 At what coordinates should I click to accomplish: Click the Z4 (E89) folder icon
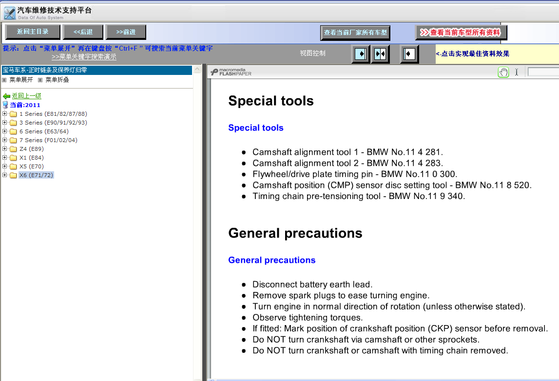14,149
